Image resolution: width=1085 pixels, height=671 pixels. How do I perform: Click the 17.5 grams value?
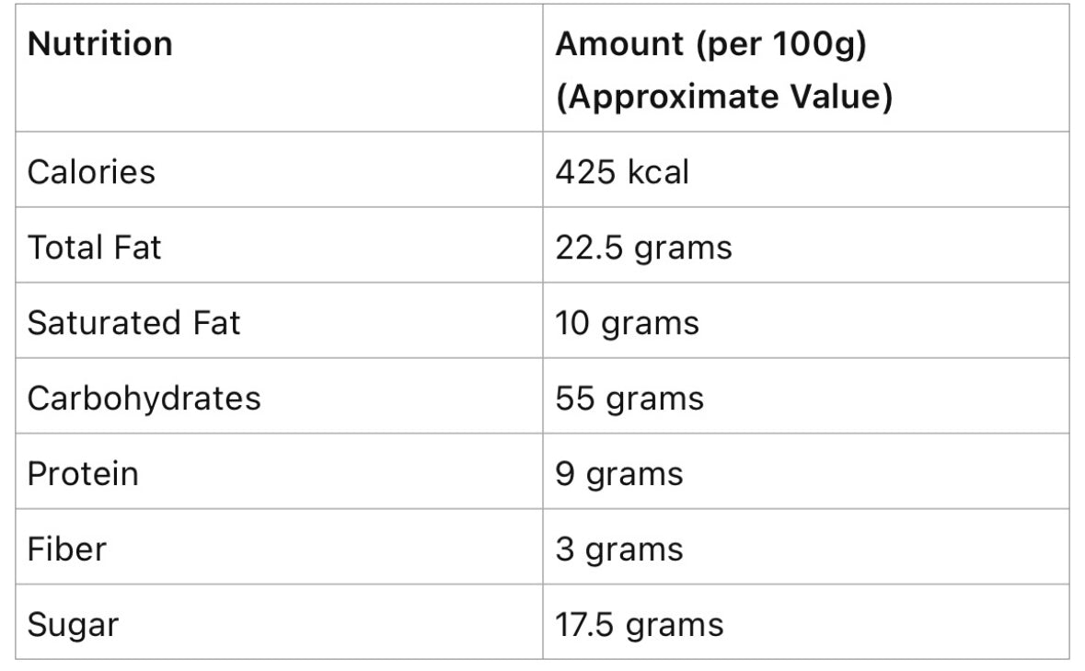click(639, 625)
